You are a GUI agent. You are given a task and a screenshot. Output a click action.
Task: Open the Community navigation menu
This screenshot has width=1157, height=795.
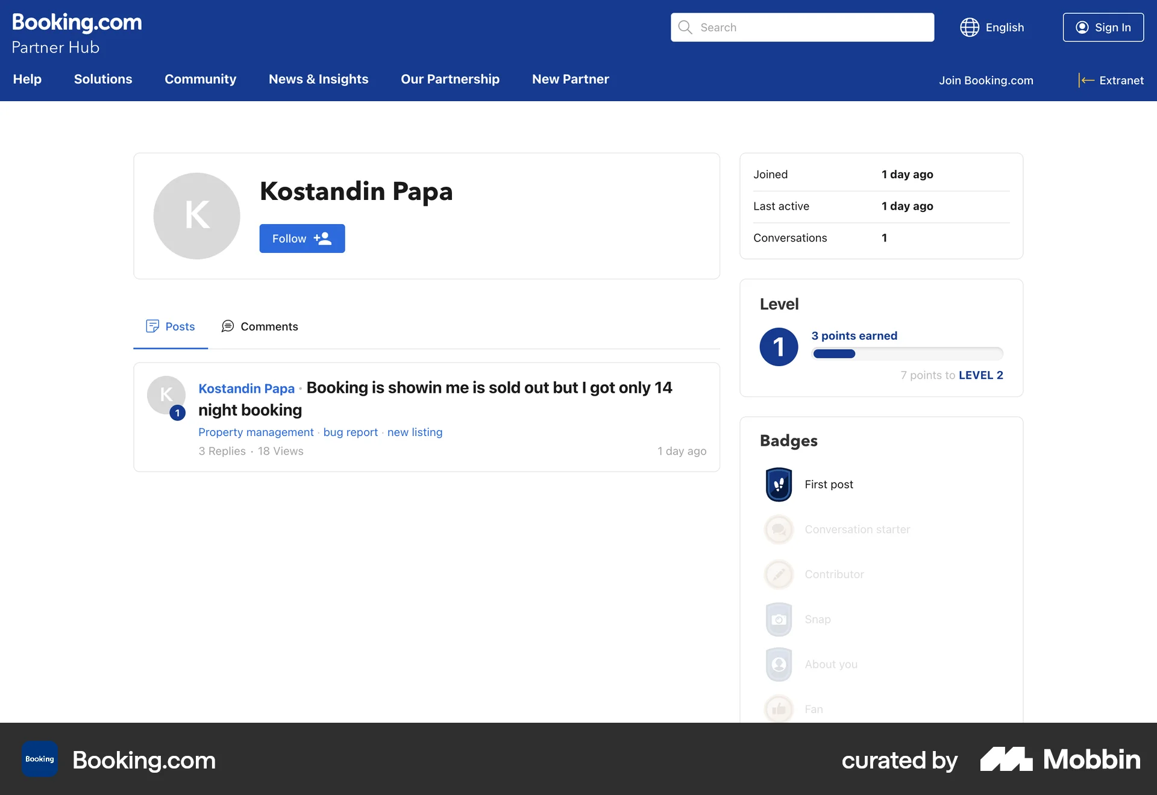click(x=200, y=79)
